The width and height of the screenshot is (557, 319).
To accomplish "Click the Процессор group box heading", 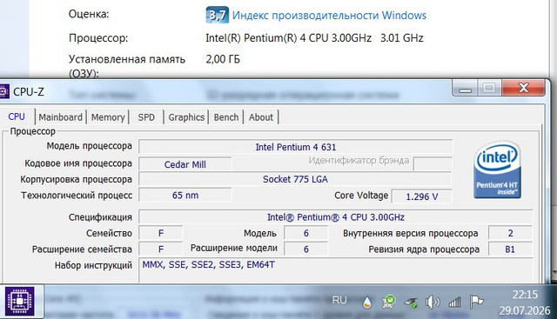I will coord(33,131).
